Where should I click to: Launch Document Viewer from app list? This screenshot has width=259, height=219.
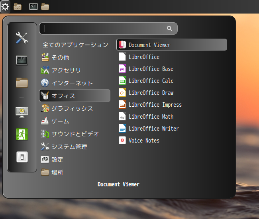coord(172,45)
